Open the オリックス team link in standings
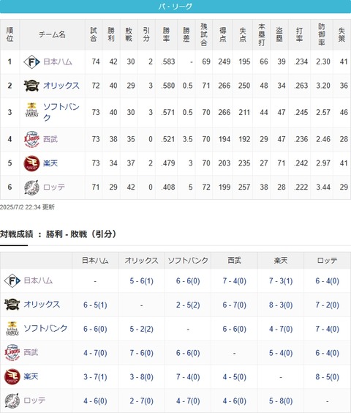 (x=61, y=86)
